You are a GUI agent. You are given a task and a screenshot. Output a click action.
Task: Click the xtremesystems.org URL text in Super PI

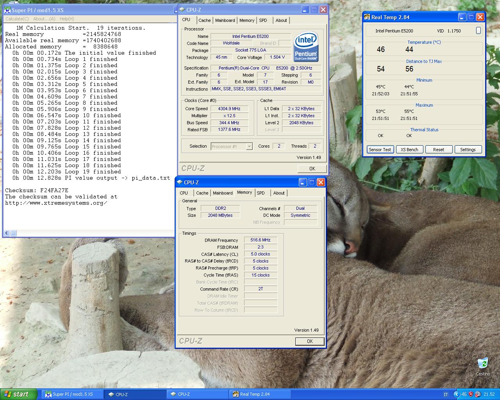[x=56, y=203]
